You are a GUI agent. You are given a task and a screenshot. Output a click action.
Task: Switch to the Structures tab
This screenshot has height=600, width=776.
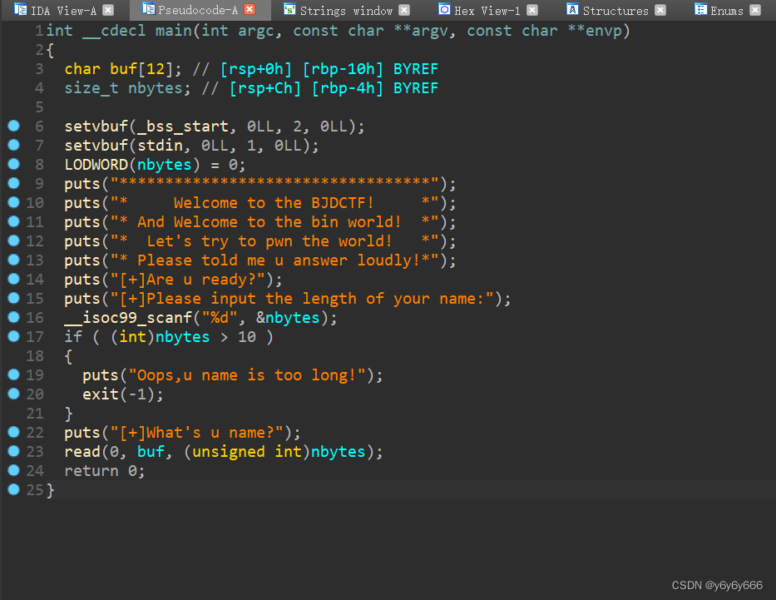coord(610,10)
